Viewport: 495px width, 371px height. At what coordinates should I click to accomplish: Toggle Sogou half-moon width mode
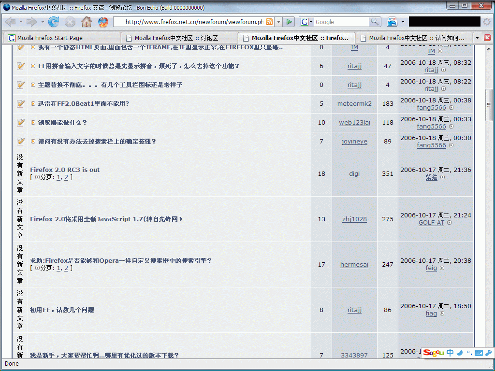(x=459, y=353)
